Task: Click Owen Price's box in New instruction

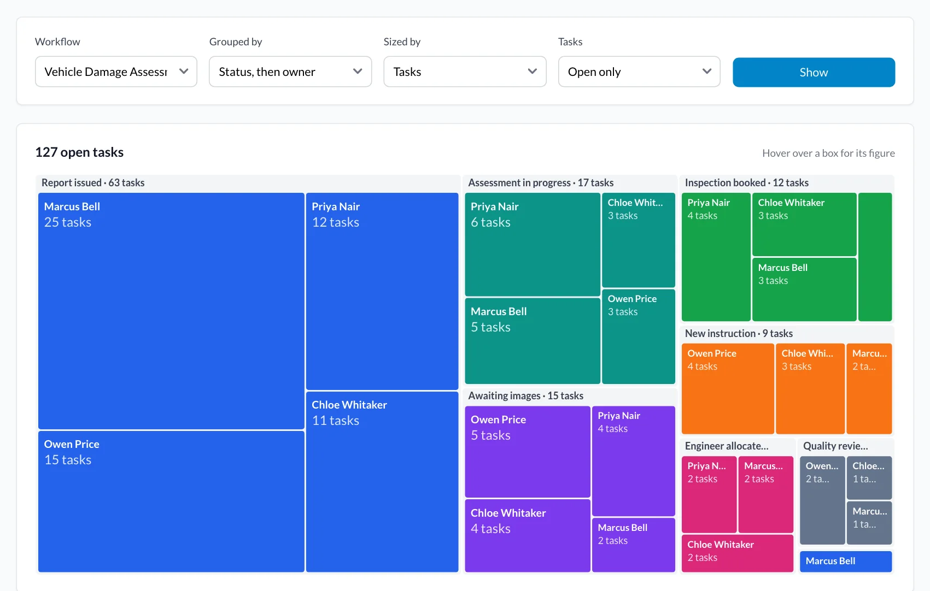Action: tap(728, 388)
